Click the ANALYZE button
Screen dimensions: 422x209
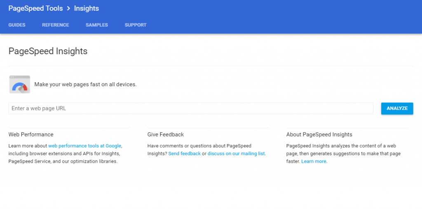[x=397, y=108]
